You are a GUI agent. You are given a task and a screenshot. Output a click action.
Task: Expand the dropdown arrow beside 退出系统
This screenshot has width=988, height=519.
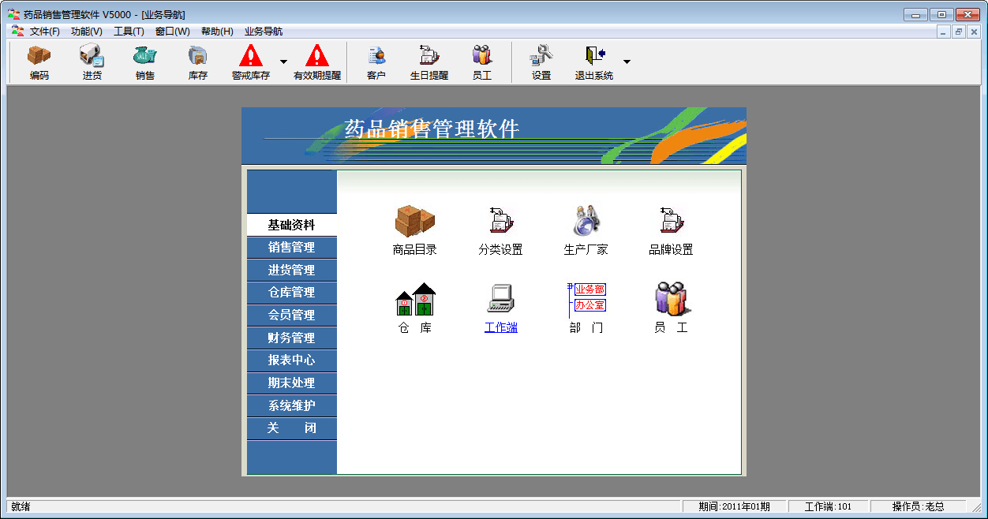pos(627,62)
